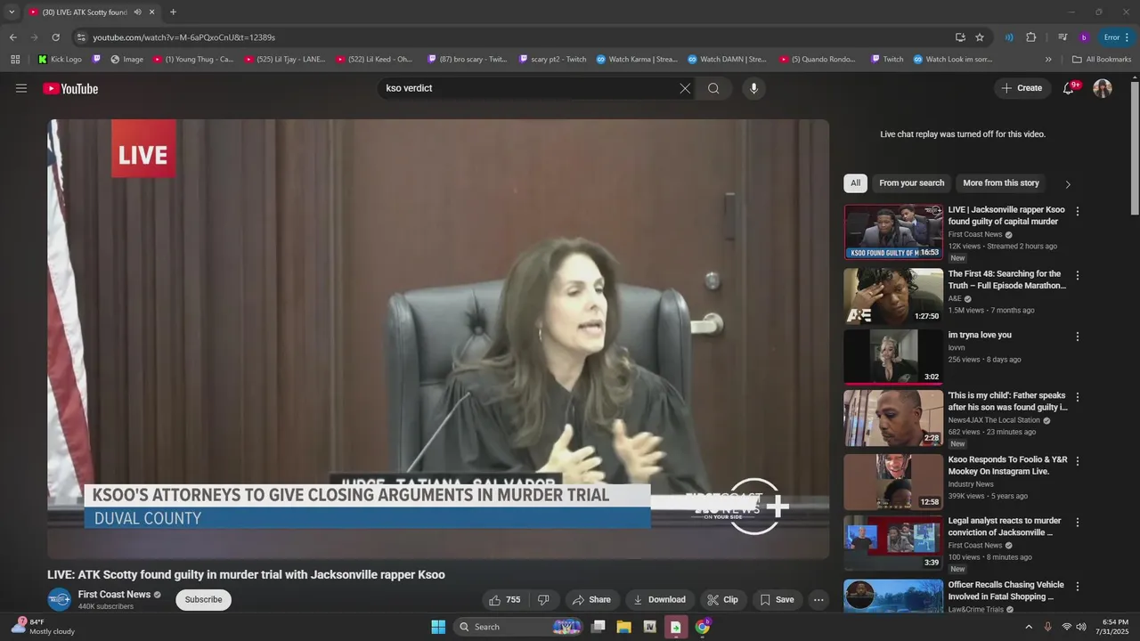Open Officer Recalls Chasing Vehicle video
This screenshot has width=1140, height=641.
coord(1006,591)
